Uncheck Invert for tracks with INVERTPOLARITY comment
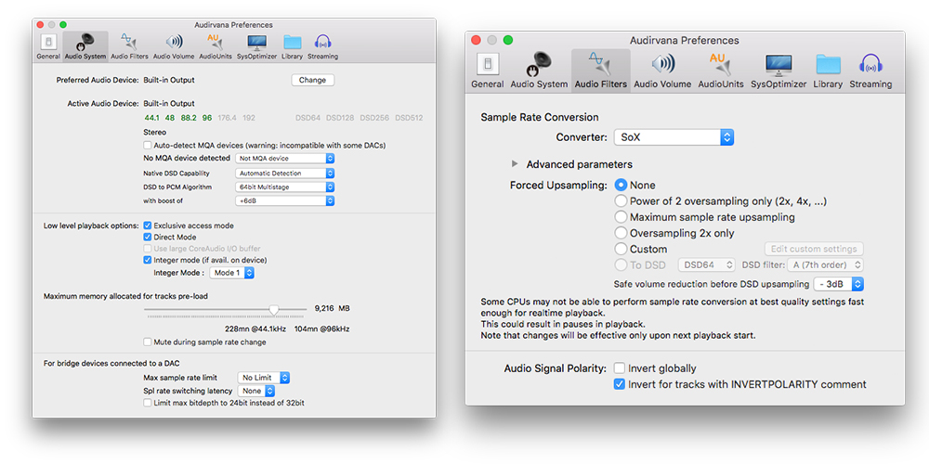 619,384
